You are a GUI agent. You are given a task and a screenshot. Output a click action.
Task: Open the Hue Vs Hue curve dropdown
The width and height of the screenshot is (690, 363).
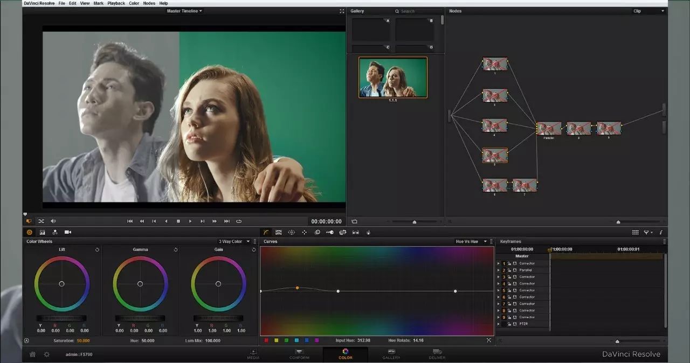(471, 241)
